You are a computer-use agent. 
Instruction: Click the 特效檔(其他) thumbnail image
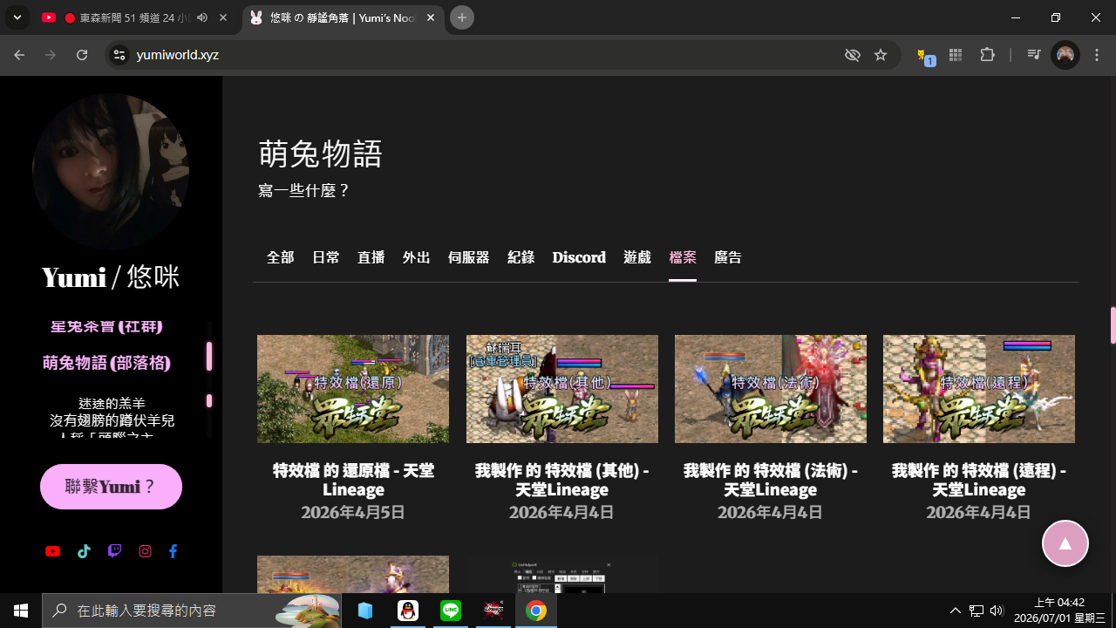click(562, 389)
